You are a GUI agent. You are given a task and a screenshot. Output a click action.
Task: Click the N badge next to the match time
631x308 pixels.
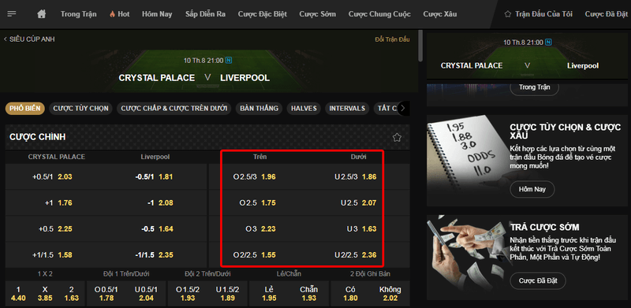coord(229,61)
